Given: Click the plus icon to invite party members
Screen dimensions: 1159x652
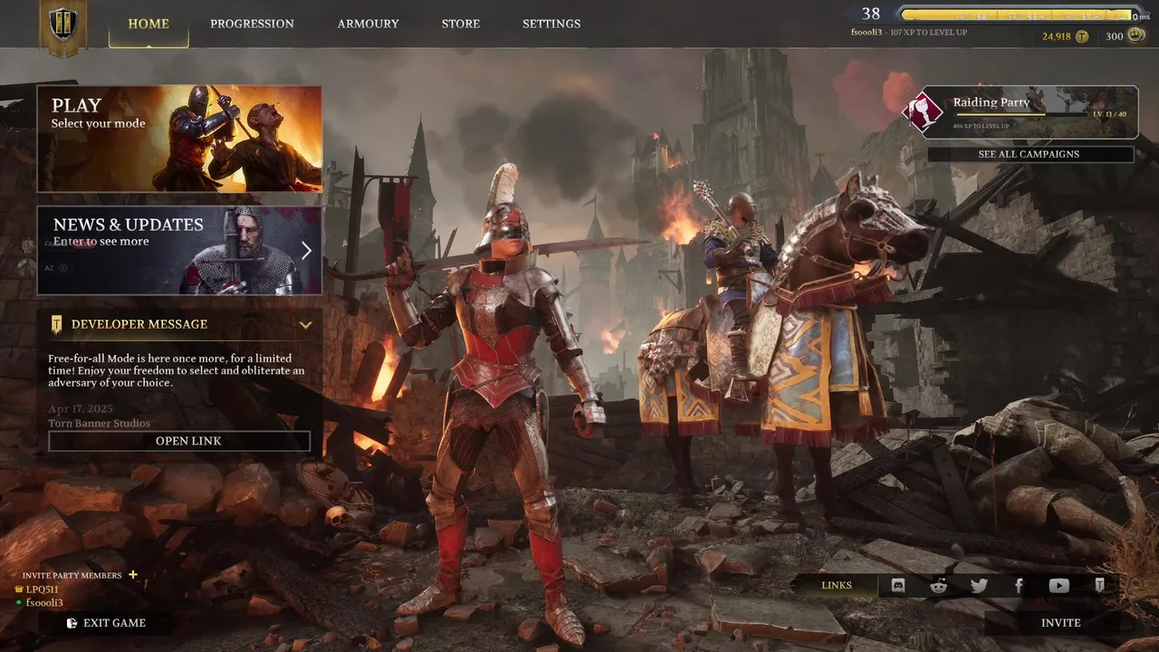Looking at the screenshot, I should [x=133, y=575].
